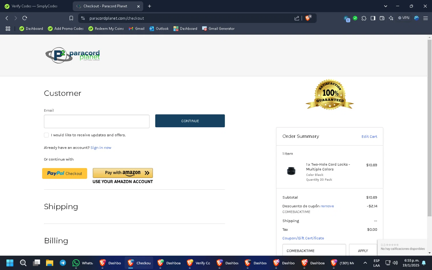The image size is (432, 270).
Task: Click extension icon with badge 1
Action: click(x=347, y=19)
